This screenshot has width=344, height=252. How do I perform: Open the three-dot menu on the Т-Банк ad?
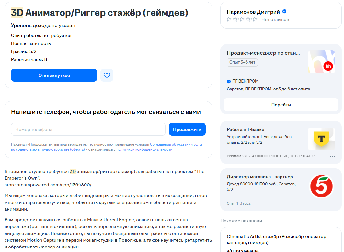pos(333,156)
